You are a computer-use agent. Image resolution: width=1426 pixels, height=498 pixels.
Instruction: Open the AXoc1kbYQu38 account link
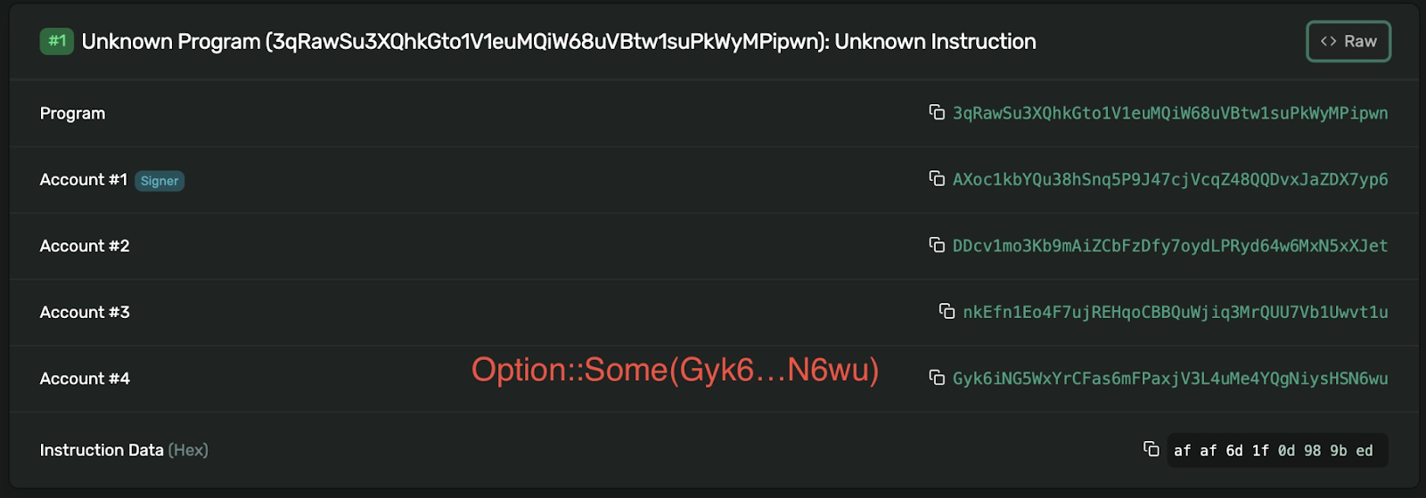(x=1170, y=179)
